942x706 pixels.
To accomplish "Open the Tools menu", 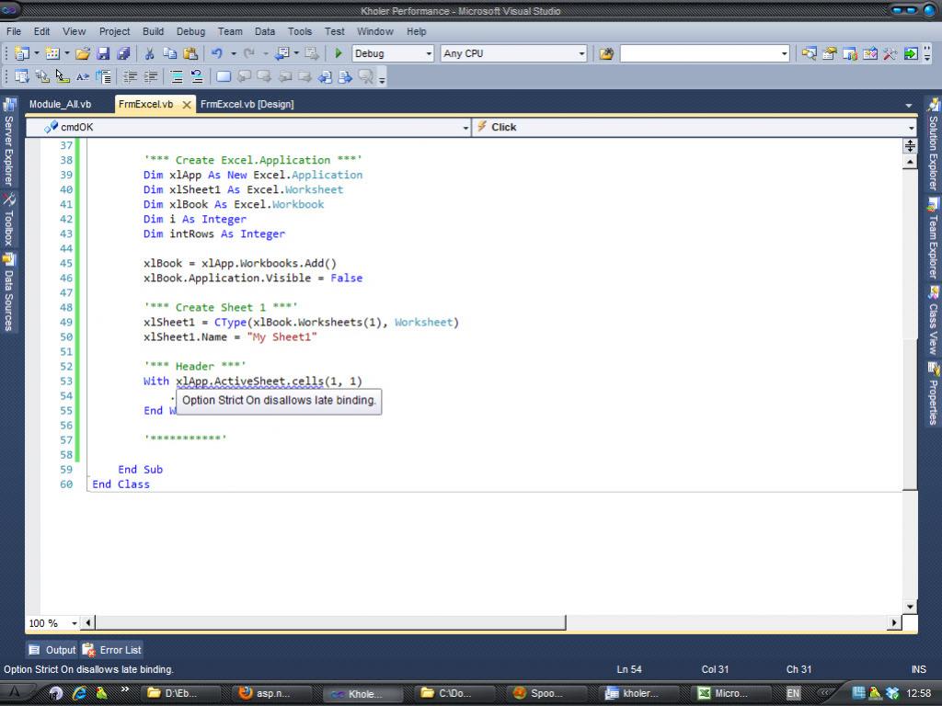I will (x=299, y=31).
